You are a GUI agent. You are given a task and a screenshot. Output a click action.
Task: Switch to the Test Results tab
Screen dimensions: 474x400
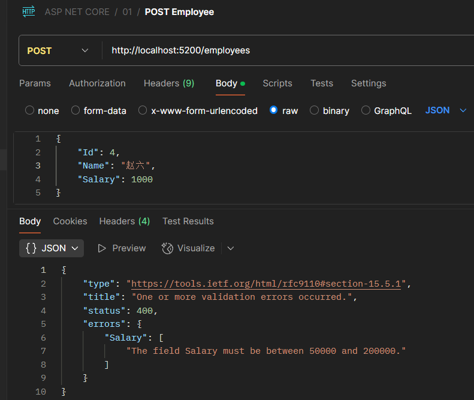[x=188, y=221]
